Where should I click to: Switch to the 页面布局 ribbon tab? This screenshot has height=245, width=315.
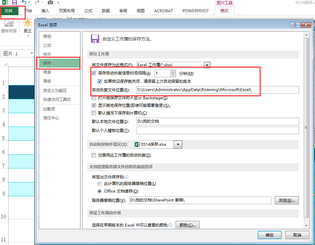67,11
